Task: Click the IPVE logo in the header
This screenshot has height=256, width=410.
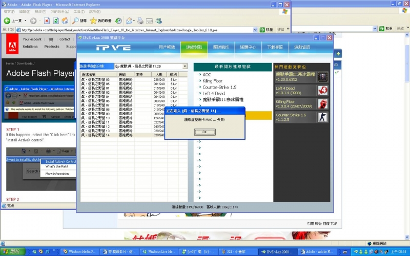Action: tap(113, 48)
